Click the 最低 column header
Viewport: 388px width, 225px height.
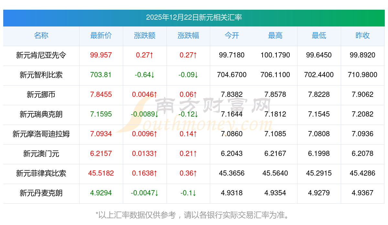click(x=319, y=36)
